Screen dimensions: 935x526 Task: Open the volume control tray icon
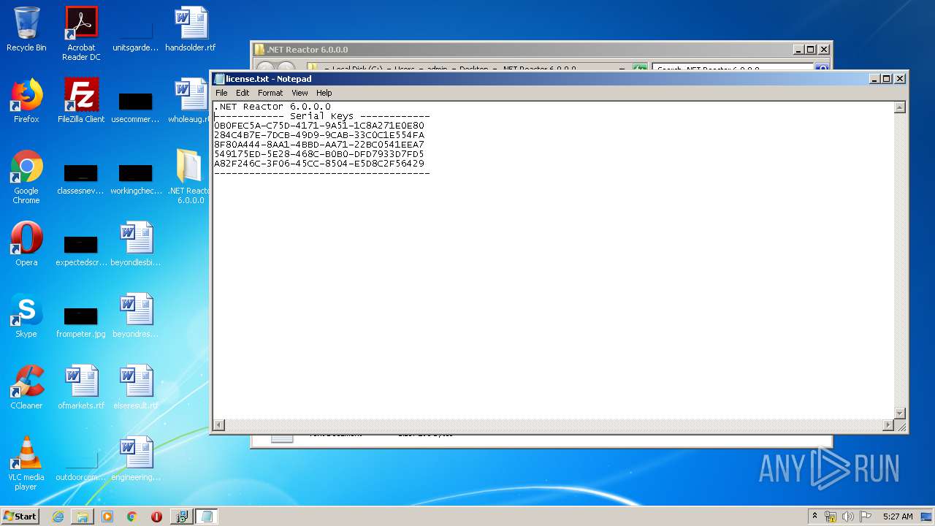[x=848, y=517]
